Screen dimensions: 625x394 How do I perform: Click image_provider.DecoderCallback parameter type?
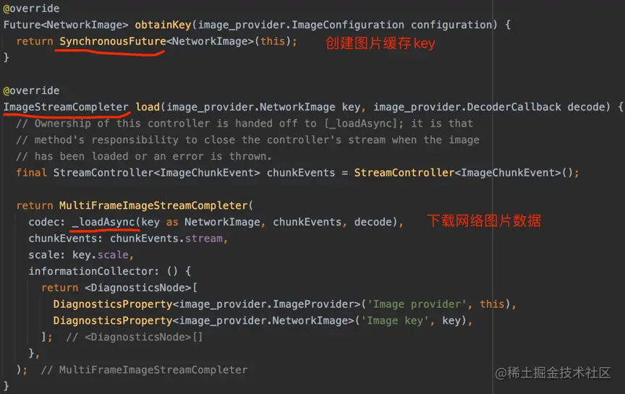point(467,107)
